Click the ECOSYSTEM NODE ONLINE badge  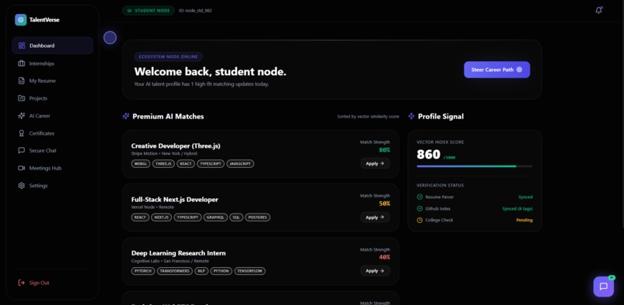pyautogui.click(x=168, y=57)
